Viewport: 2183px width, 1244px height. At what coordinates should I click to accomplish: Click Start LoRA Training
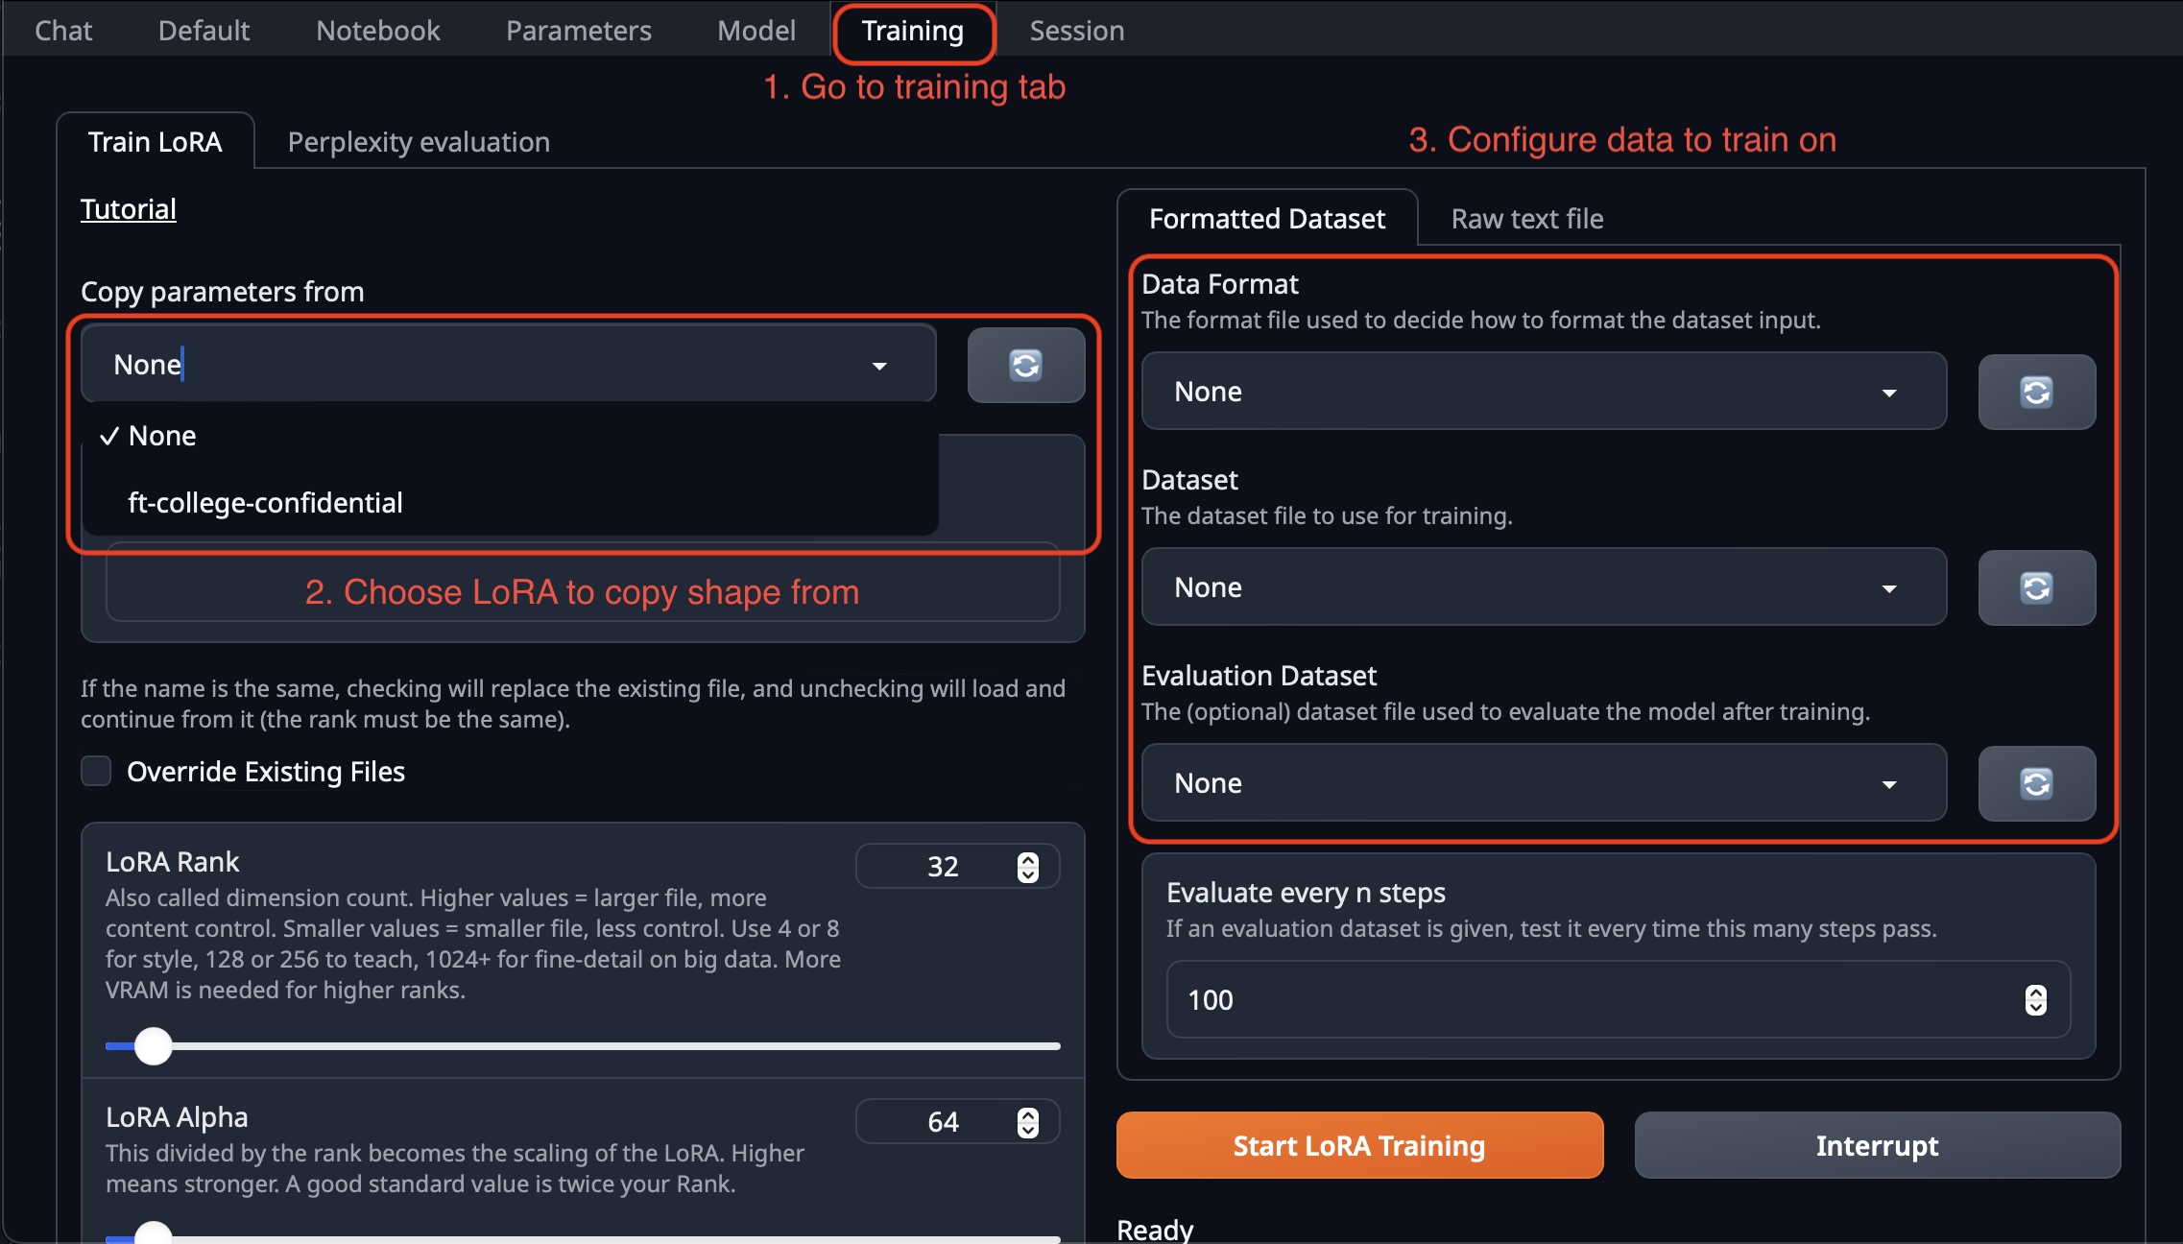pyautogui.click(x=1358, y=1144)
